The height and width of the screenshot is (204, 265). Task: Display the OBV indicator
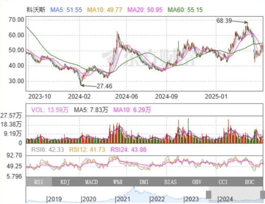click(197, 182)
